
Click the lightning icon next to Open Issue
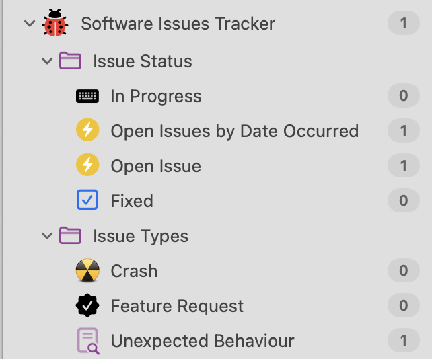coord(87,165)
